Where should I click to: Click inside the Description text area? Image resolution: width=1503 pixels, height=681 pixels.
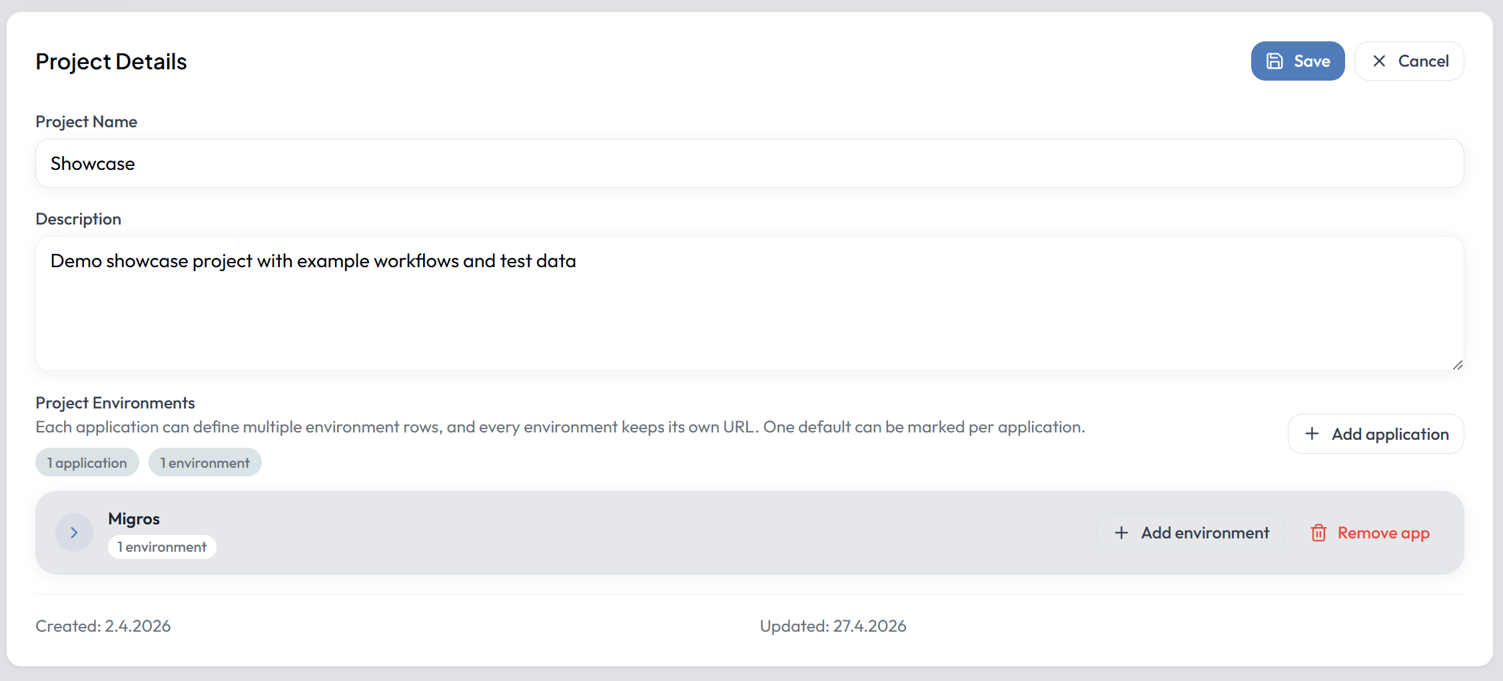point(750,303)
